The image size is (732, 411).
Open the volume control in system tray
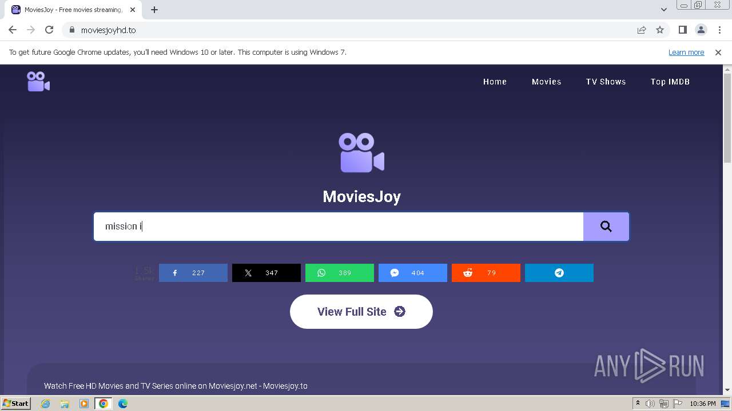650,404
